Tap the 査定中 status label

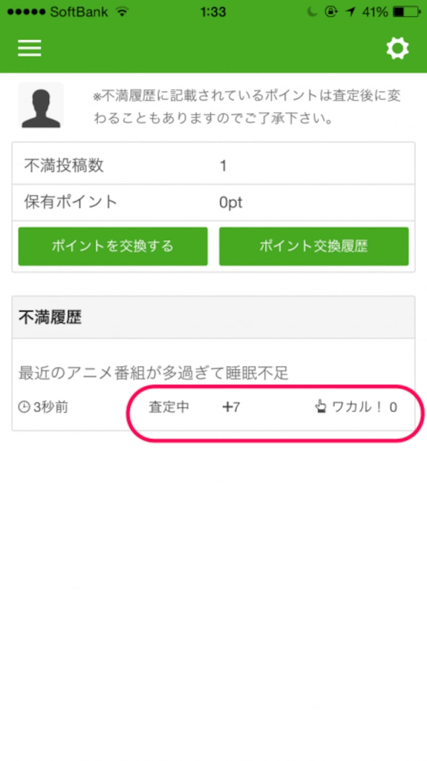[169, 407]
